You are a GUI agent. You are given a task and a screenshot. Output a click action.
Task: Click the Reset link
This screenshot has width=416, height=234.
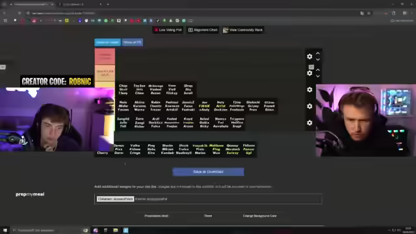click(208, 216)
